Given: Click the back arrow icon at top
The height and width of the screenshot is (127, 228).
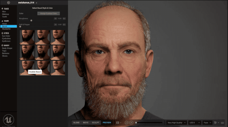Looking at the screenshot, I should coord(8,3).
